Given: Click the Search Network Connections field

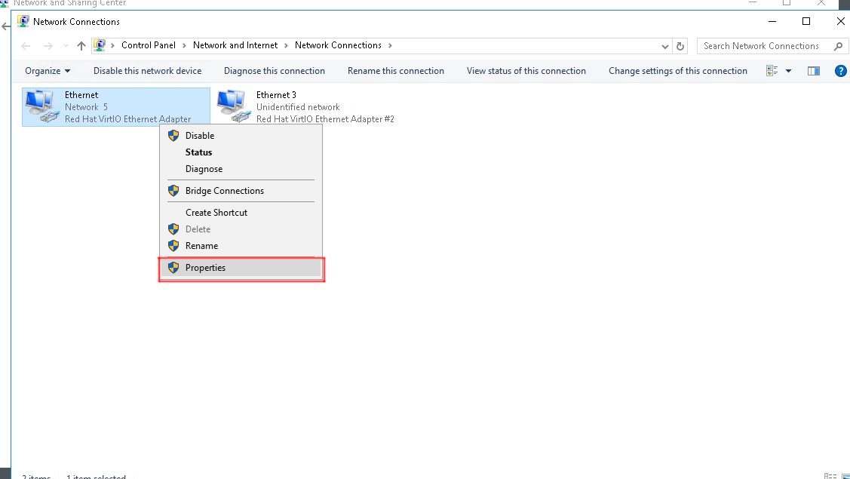Looking at the screenshot, I should point(762,46).
